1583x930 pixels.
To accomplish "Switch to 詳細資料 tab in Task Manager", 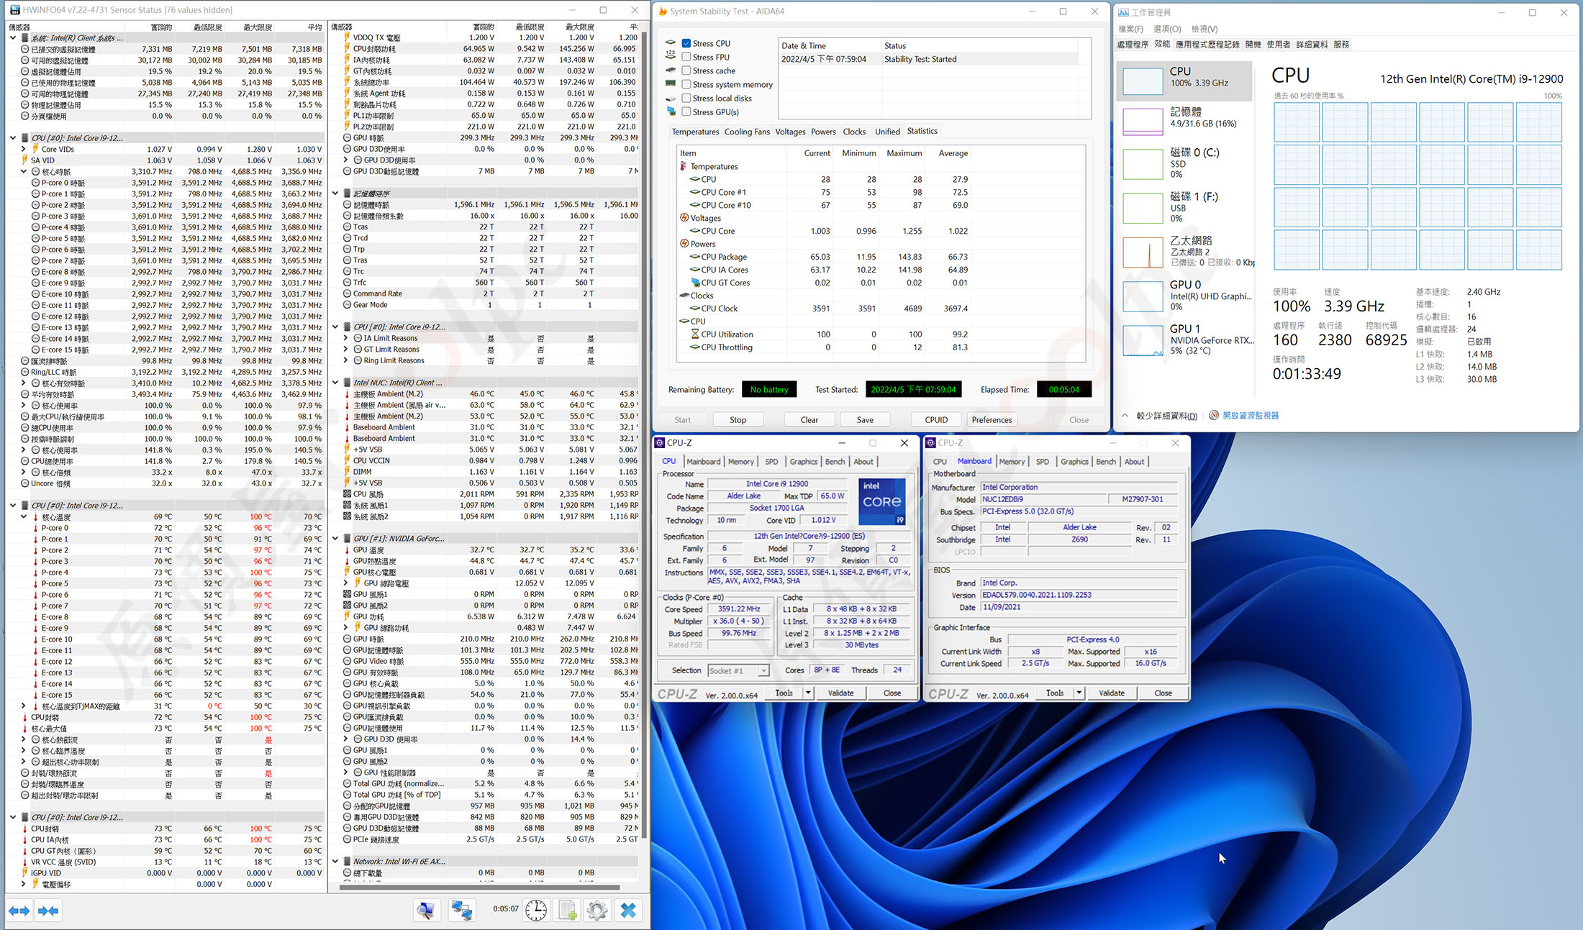I will pos(1311,44).
